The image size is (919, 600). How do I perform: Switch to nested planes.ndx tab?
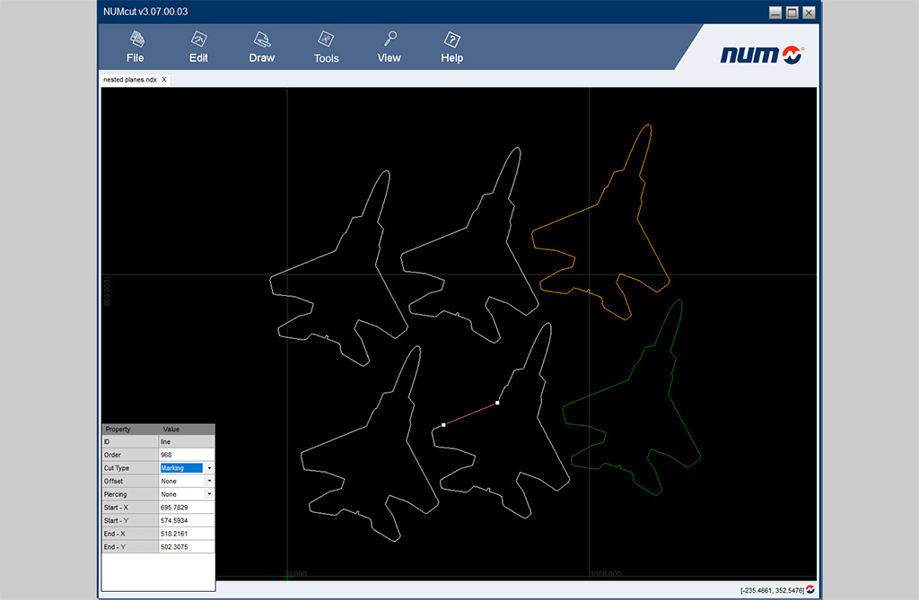click(130, 80)
